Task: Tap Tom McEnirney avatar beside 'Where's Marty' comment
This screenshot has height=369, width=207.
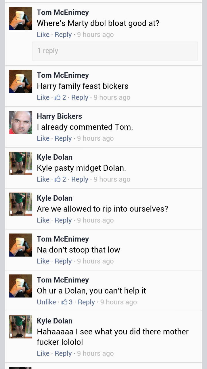Action: click(21, 18)
